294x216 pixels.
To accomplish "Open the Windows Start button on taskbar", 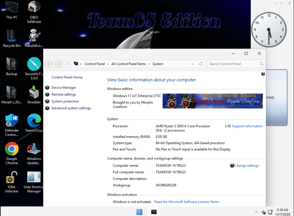I will pyautogui.click(x=139, y=211).
